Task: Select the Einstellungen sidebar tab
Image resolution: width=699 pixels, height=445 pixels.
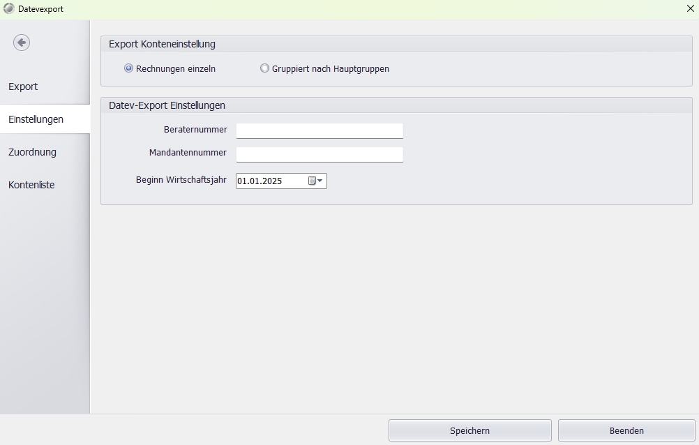Action: (36, 119)
